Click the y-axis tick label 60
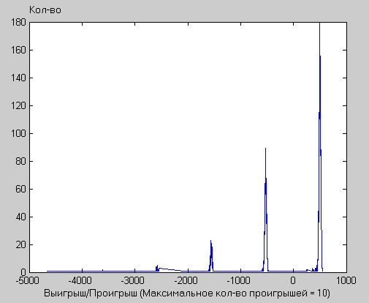The width and height of the screenshot is (369, 303). [x=20, y=189]
